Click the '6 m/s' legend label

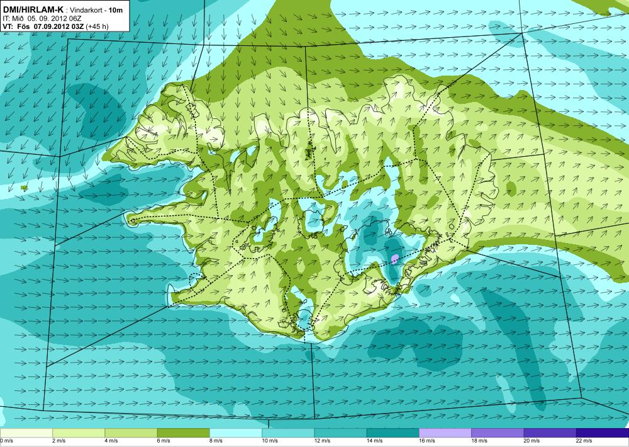coord(164,441)
